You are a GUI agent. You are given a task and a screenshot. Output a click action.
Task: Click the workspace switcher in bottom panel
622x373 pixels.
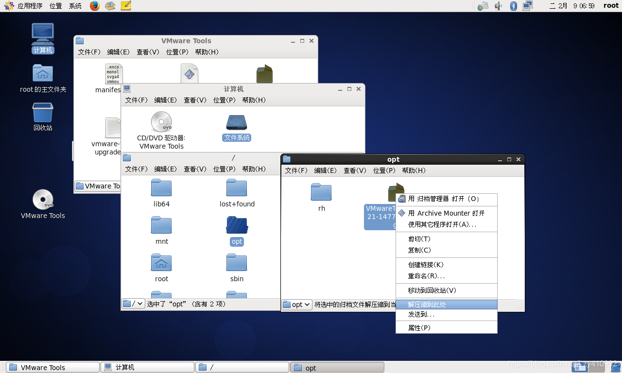click(587, 367)
